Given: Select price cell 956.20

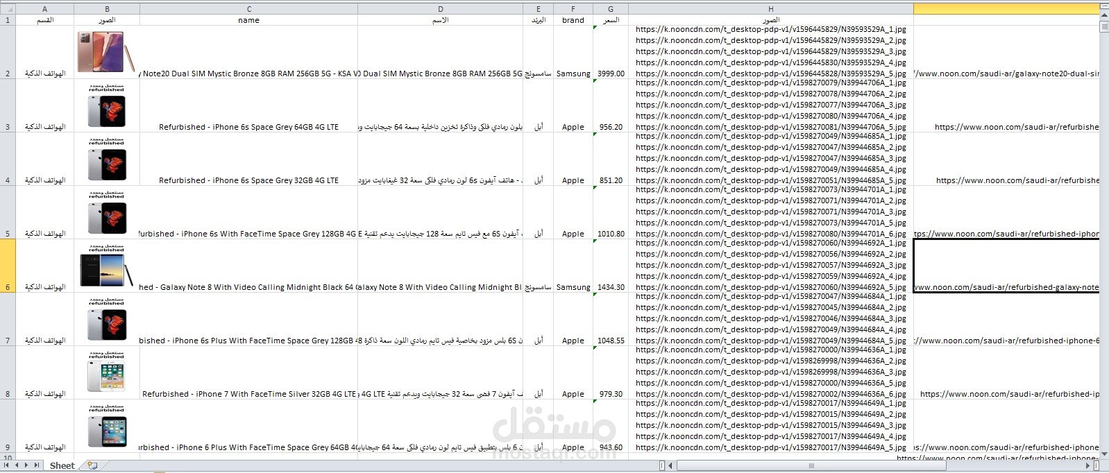Looking at the screenshot, I should point(611,106).
